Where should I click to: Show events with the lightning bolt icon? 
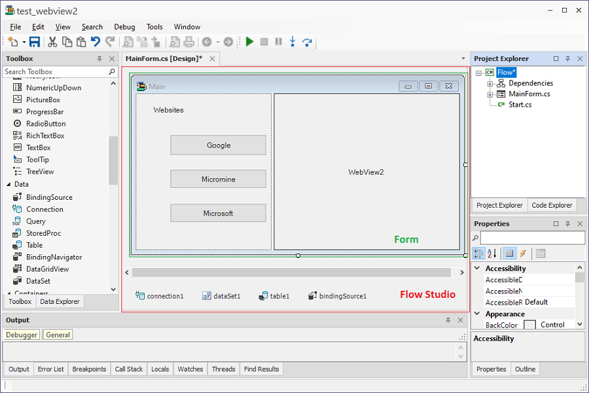click(x=523, y=253)
